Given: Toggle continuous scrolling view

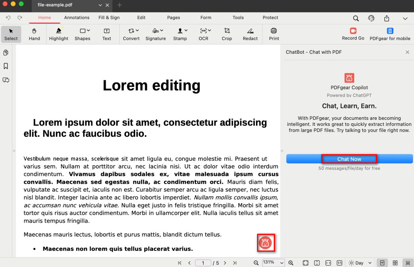Looking at the screenshot, I should (x=408, y=263).
